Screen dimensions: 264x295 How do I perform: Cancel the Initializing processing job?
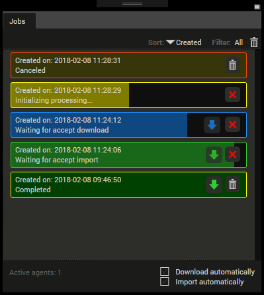pyautogui.click(x=232, y=95)
